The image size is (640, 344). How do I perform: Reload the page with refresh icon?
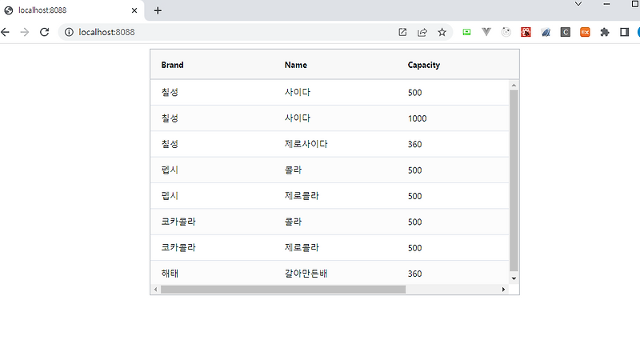[x=44, y=32]
